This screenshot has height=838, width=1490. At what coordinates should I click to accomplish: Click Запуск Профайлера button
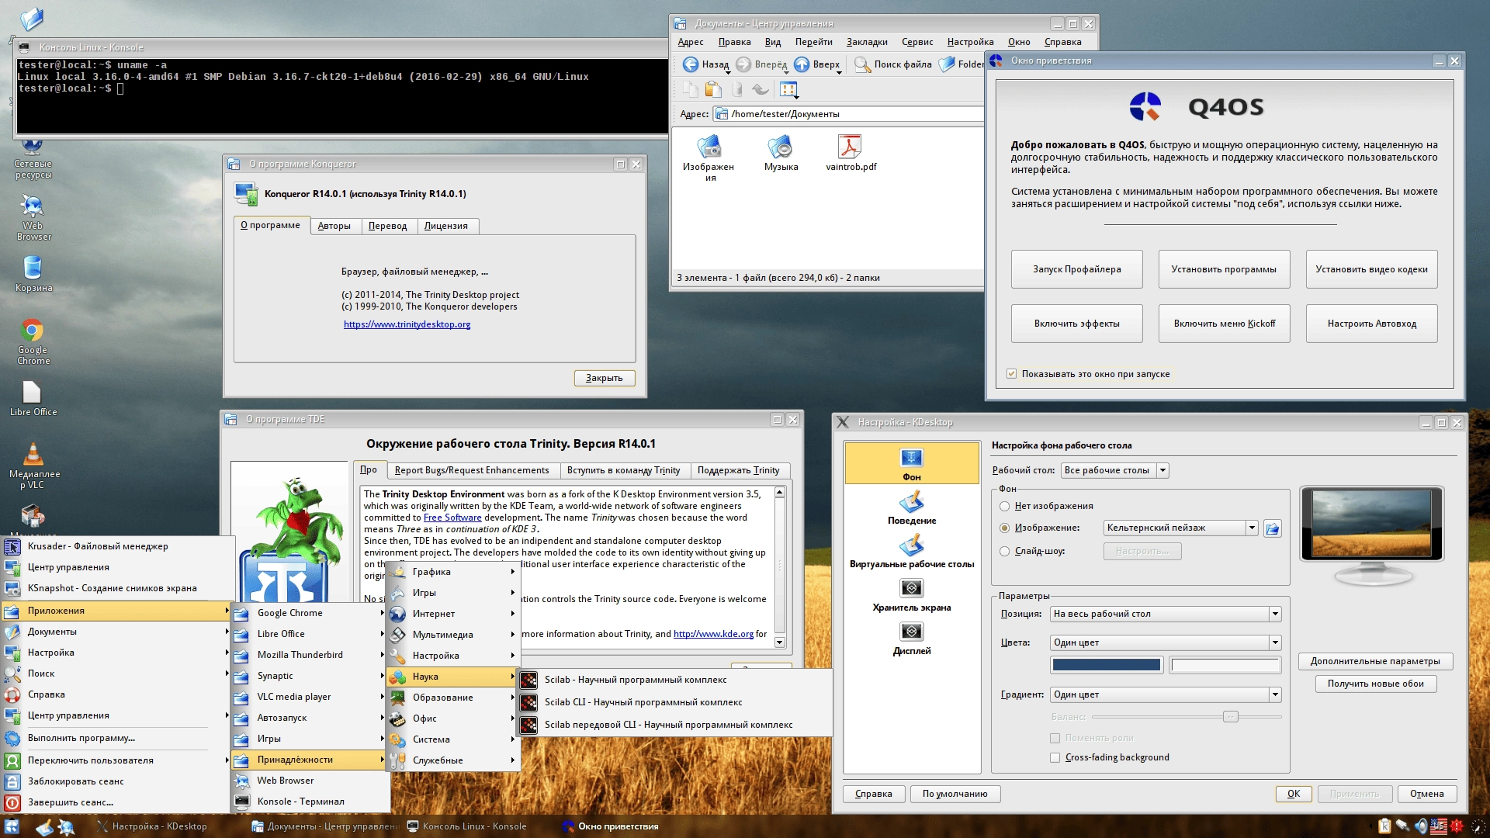[x=1076, y=269]
